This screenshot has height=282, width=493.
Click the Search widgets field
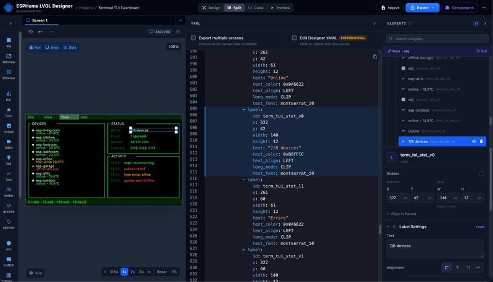pyautogui.click(x=437, y=39)
